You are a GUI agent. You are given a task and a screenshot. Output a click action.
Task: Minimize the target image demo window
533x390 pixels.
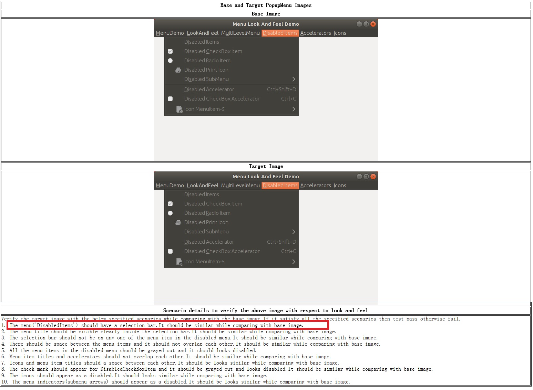click(359, 177)
